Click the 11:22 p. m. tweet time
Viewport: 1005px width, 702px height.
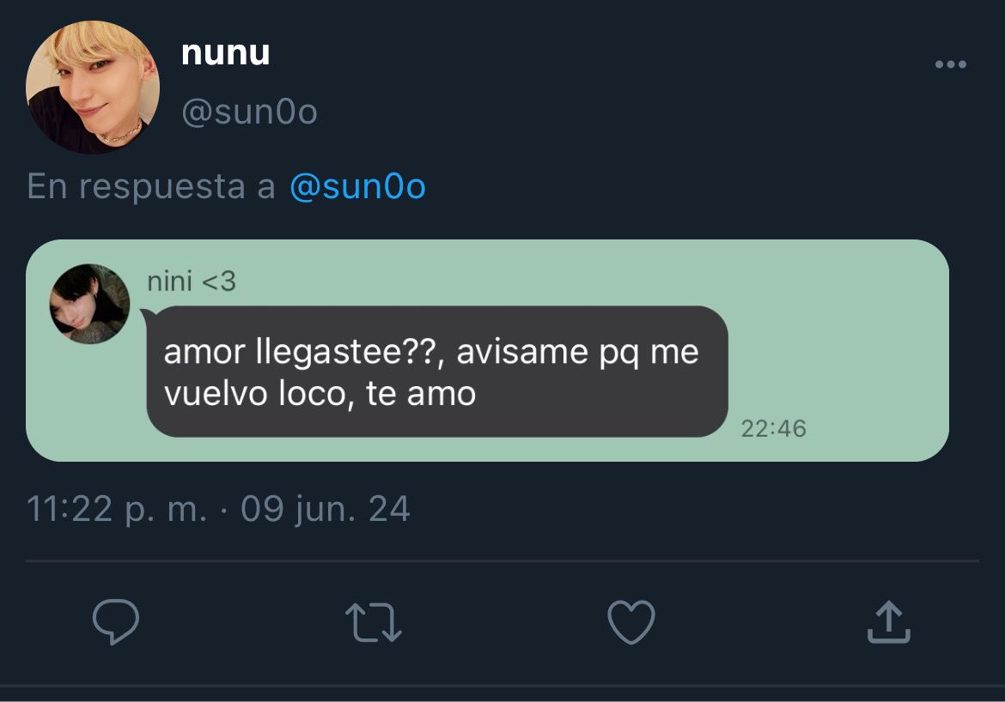117,509
